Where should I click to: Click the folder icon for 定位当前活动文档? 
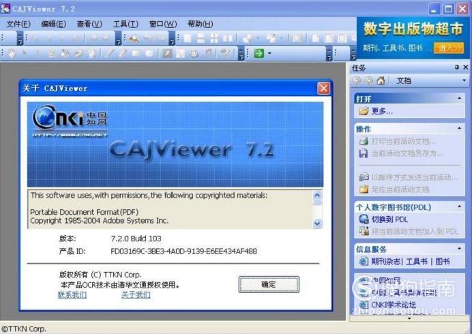click(x=364, y=189)
